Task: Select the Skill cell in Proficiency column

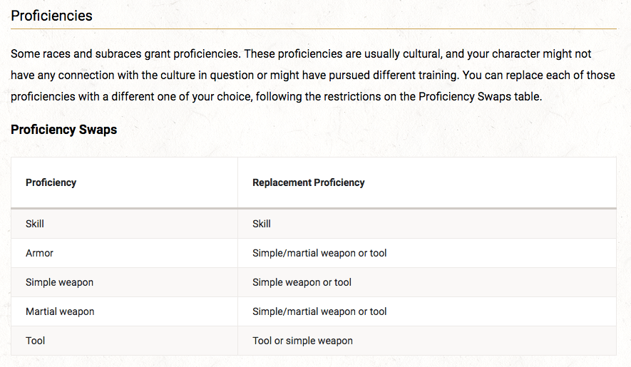Action: 35,224
